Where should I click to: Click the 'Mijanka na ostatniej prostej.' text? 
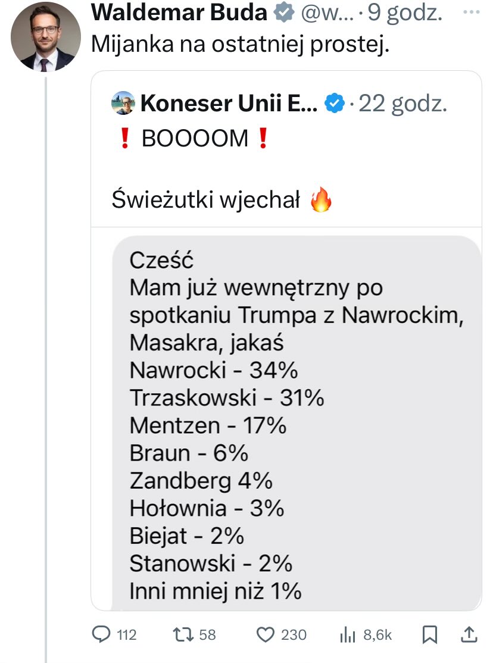coord(240,44)
